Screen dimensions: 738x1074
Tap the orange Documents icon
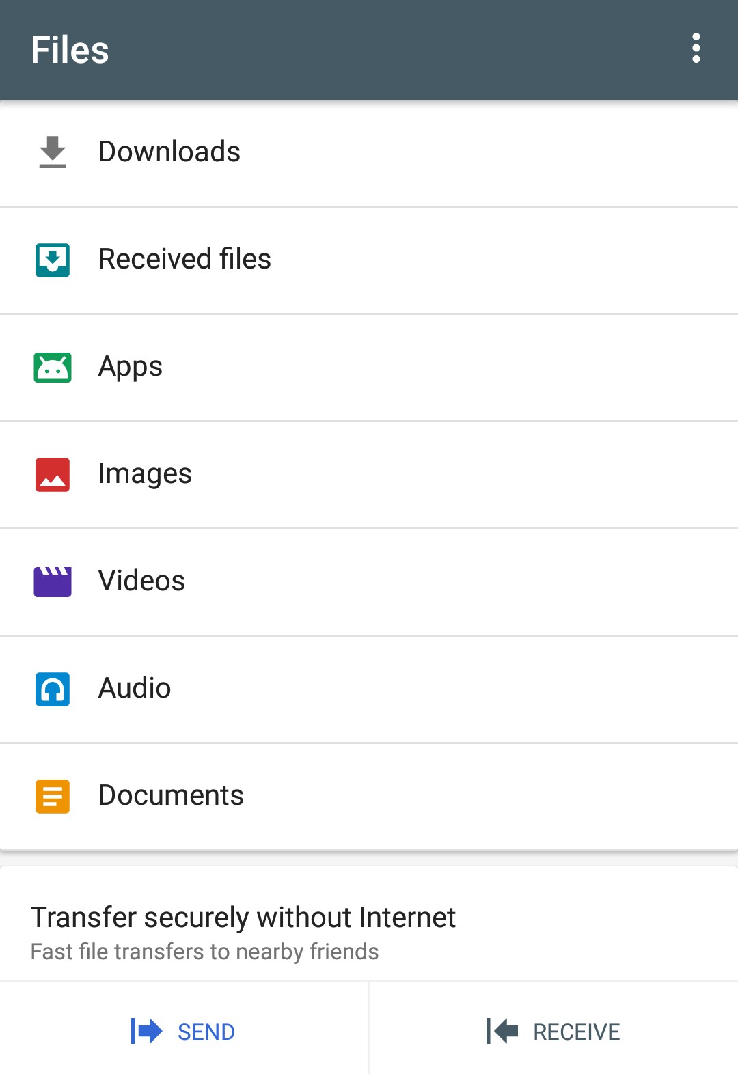tap(53, 796)
